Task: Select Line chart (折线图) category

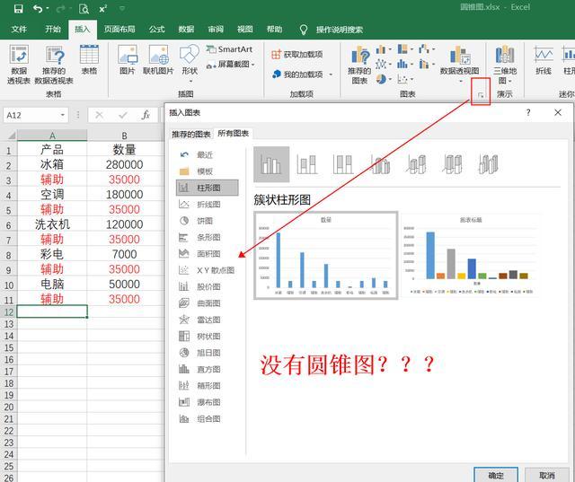Action: [208, 205]
